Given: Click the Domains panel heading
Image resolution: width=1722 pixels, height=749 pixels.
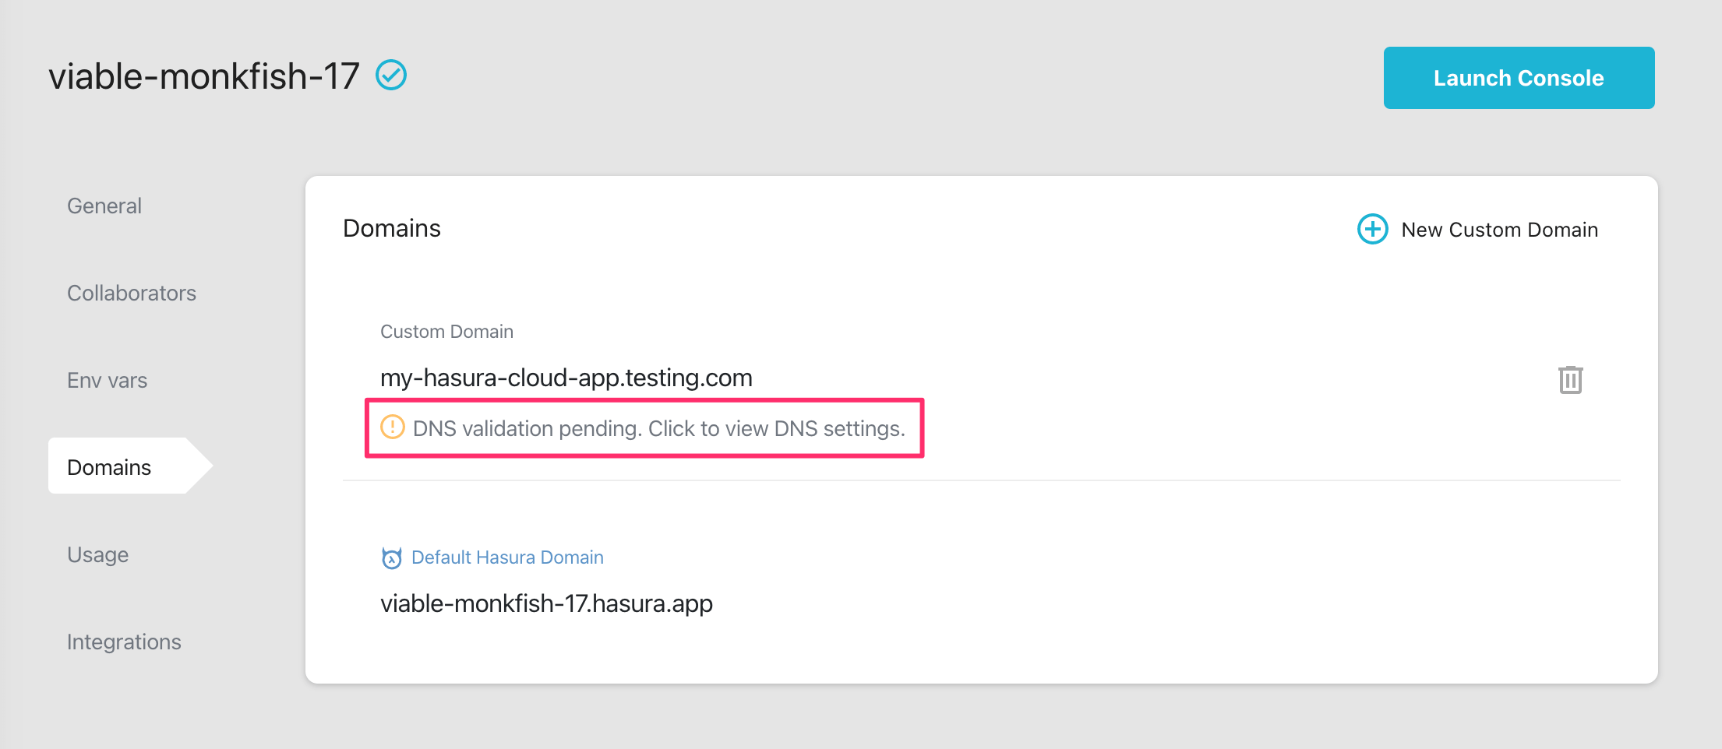Looking at the screenshot, I should pos(391,227).
